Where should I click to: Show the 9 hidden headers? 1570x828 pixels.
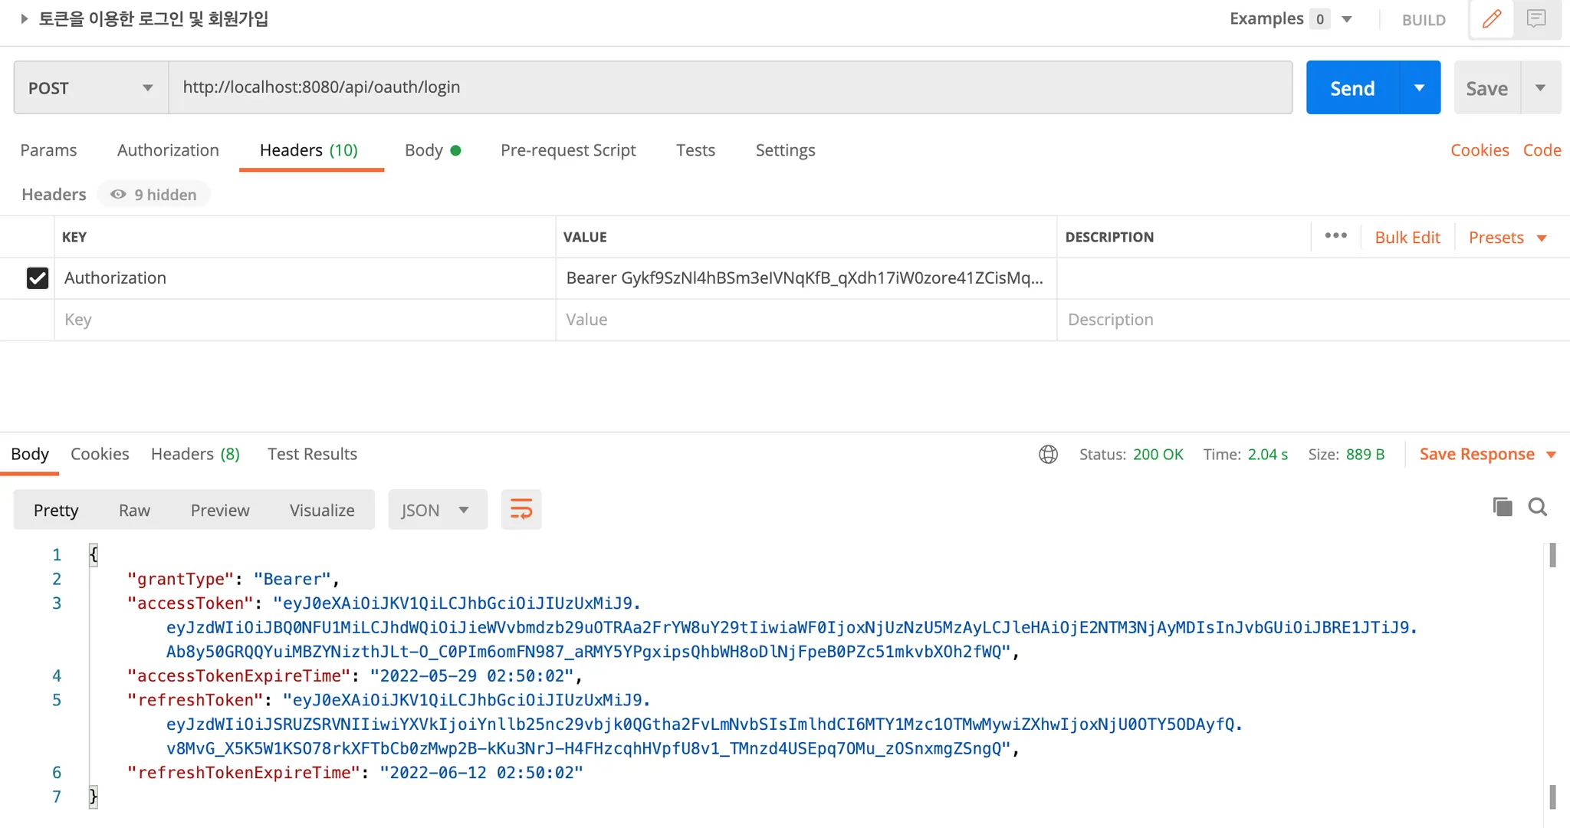point(154,195)
